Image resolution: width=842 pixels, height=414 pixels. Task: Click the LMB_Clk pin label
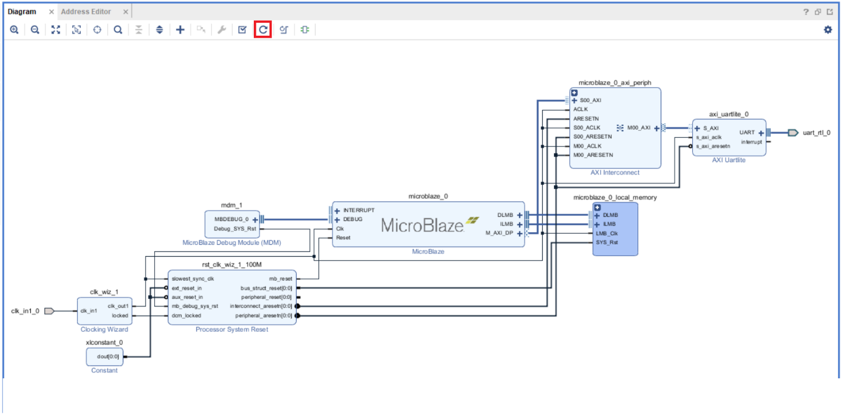607,233
